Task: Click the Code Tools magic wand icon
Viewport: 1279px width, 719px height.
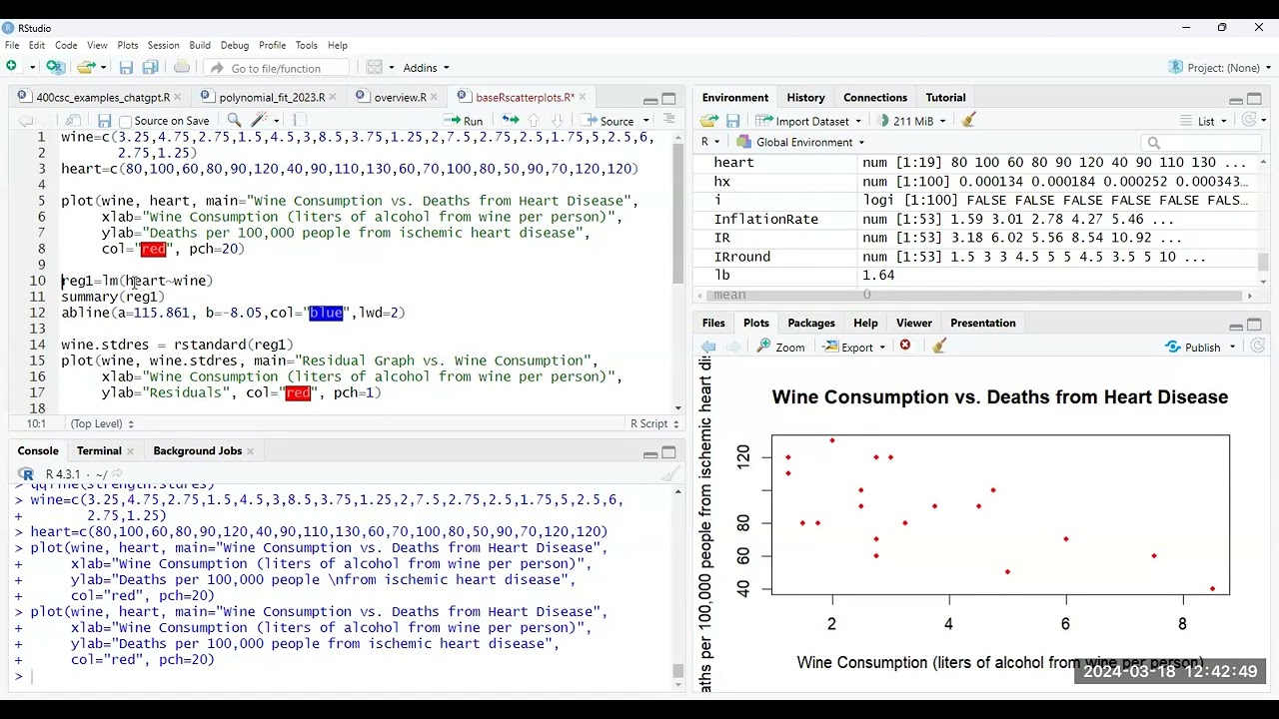Action: [258, 120]
